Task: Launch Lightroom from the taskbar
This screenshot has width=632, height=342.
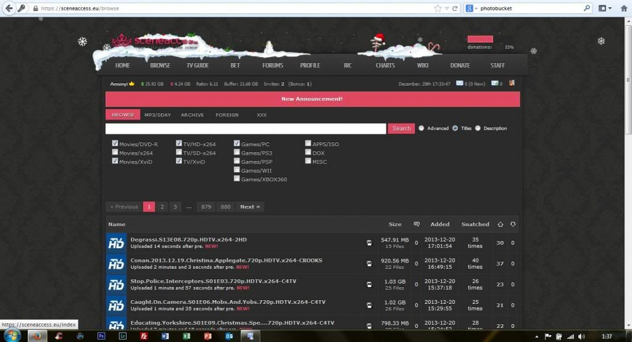Action: pos(123,336)
